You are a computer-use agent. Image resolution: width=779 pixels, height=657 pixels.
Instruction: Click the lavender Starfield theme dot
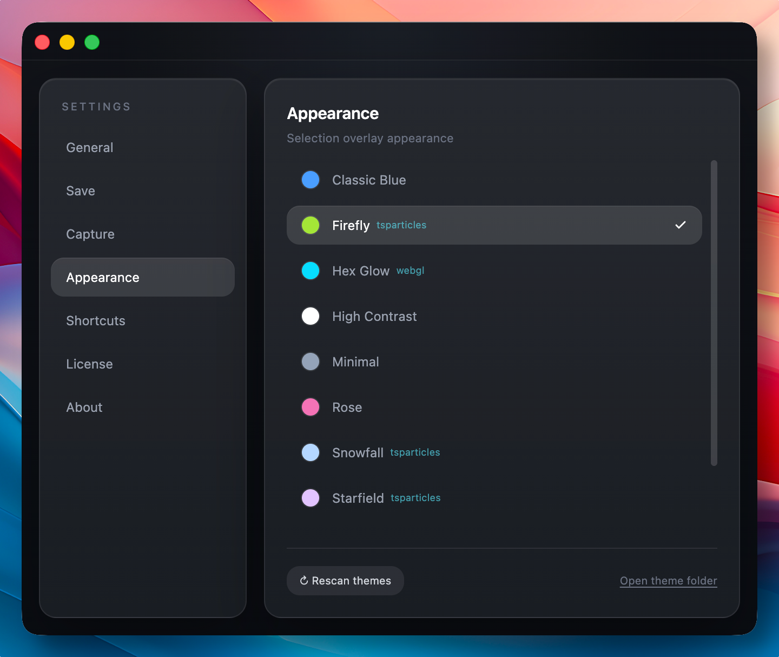(311, 498)
